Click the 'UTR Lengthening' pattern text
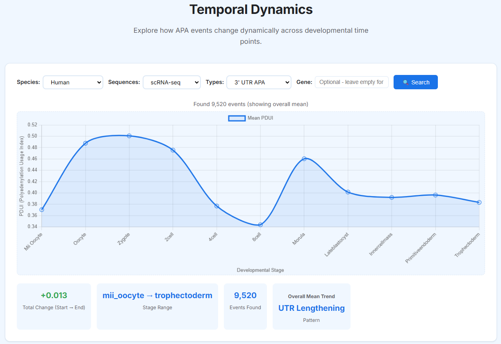This screenshot has width=501, height=344. (312, 308)
